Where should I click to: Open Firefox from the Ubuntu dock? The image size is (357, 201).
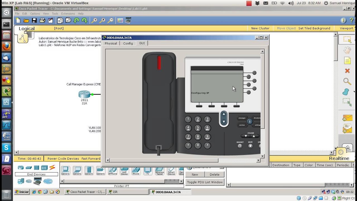(6, 46)
